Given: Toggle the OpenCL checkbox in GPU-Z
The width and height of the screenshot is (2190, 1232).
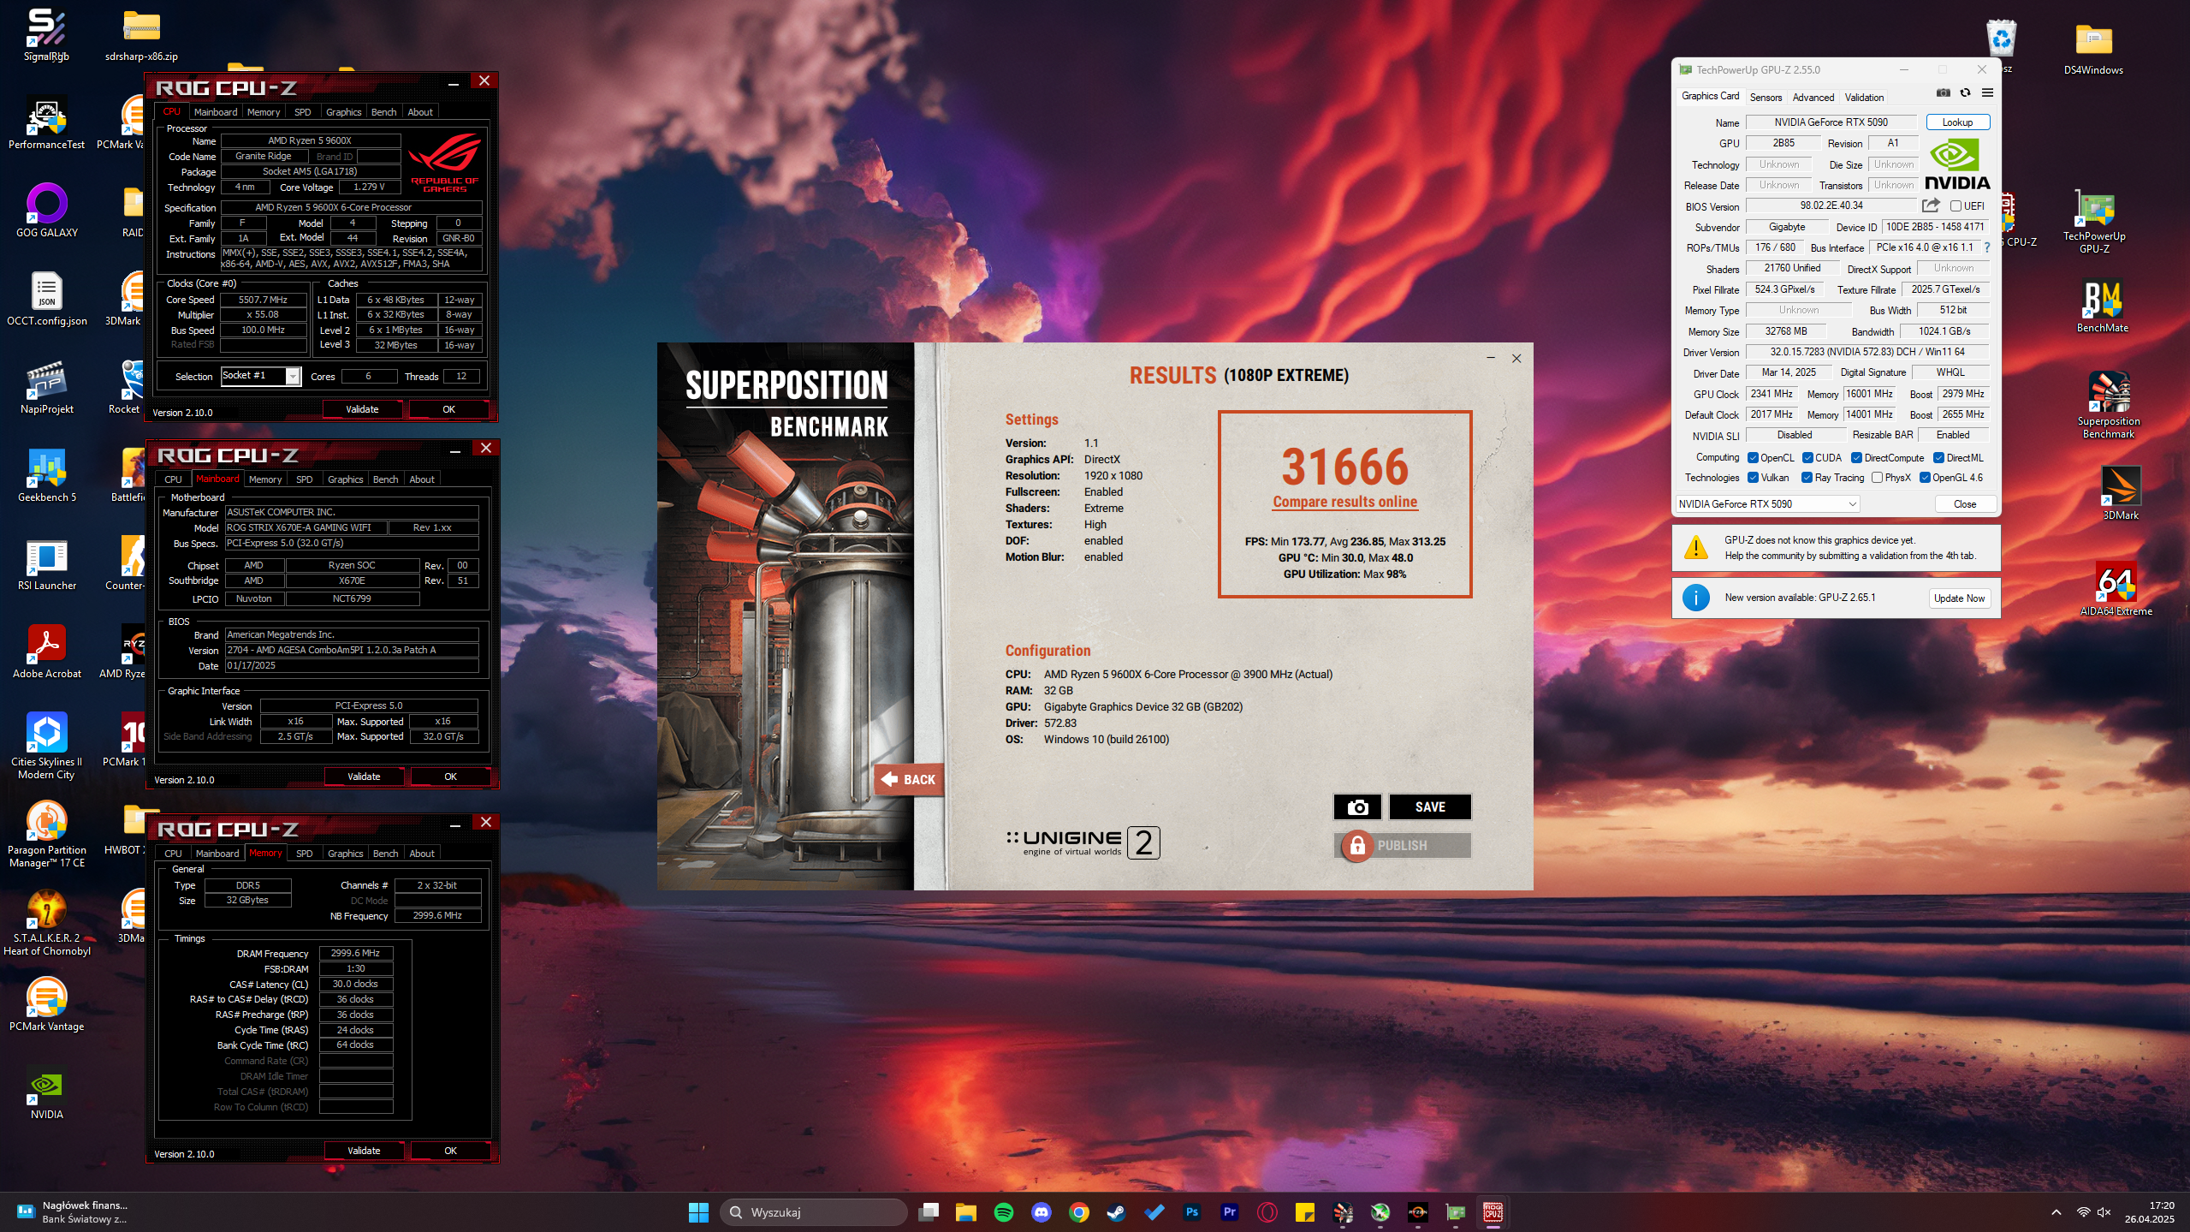Looking at the screenshot, I should point(1753,458).
